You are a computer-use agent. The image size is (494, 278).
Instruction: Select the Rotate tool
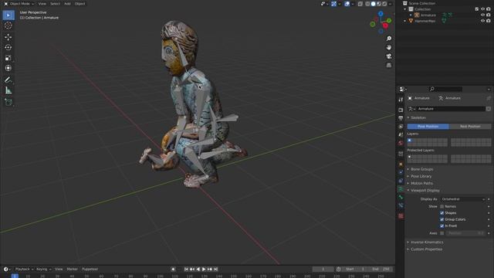coord(8,48)
